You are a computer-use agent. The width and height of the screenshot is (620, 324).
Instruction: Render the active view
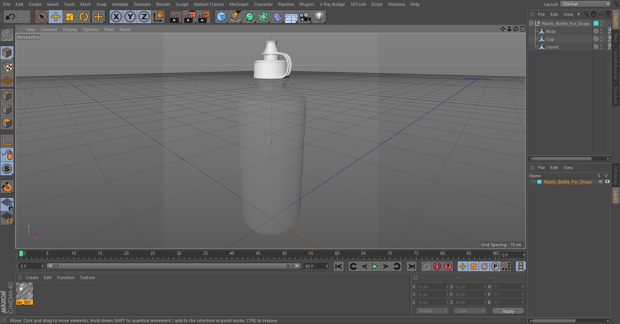click(175, 17)
